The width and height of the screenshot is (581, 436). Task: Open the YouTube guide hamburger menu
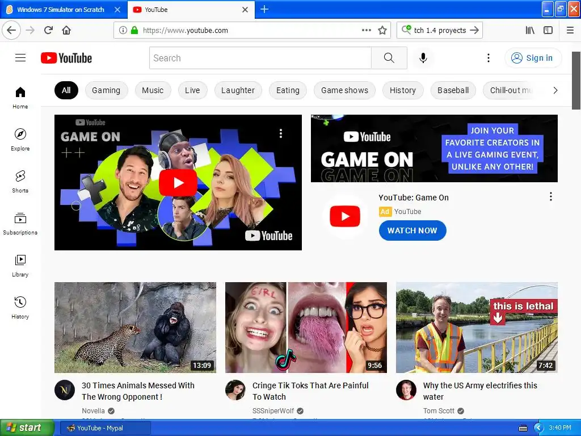pyautogui.click(x=20, y=58)
